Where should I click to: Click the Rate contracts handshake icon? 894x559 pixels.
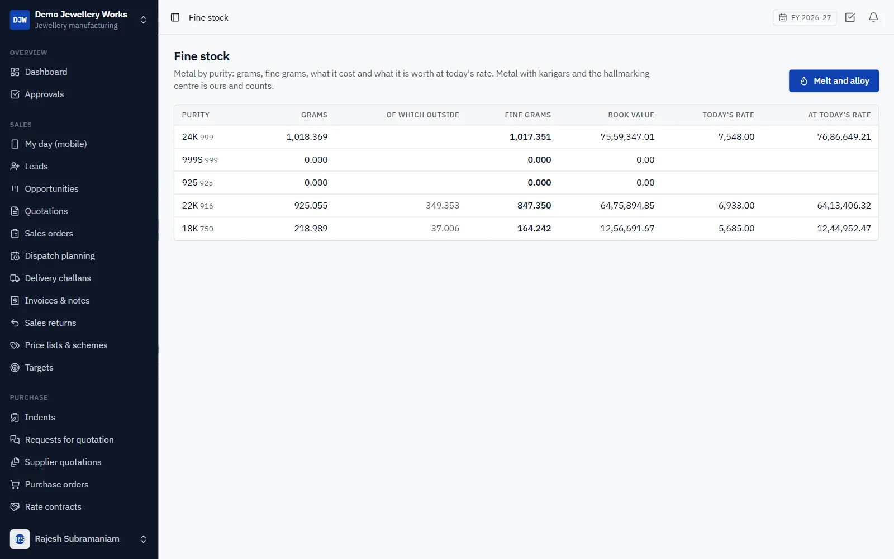[15, 507]
